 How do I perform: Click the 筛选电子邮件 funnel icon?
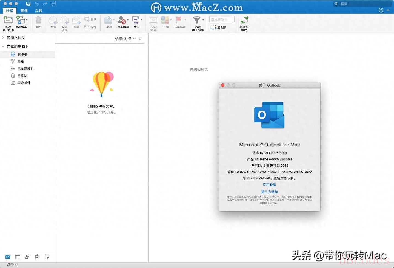[197, 20]
